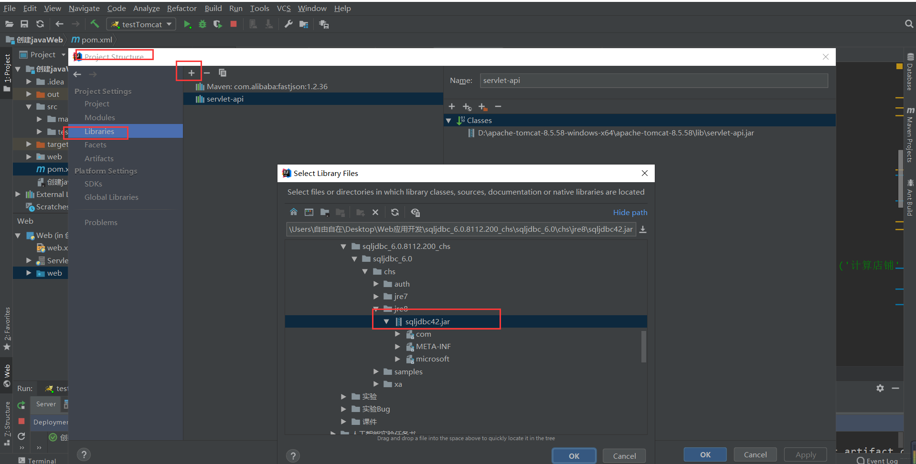Click OK in Project Structure dialog
This screenshot has width=916, height=464.
(x=705, y=454)
